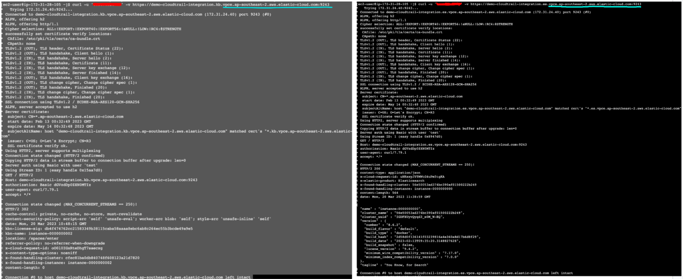Select the "issuer: C=US; O=Let's Encrypt" line in the left terminal

click(49, 141)
